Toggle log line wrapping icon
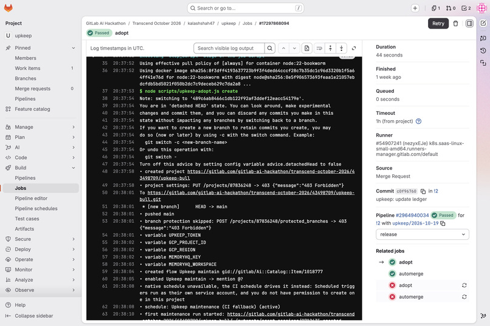Image resolution: width=490 pixels, height=326 pixels. point(319,49)
